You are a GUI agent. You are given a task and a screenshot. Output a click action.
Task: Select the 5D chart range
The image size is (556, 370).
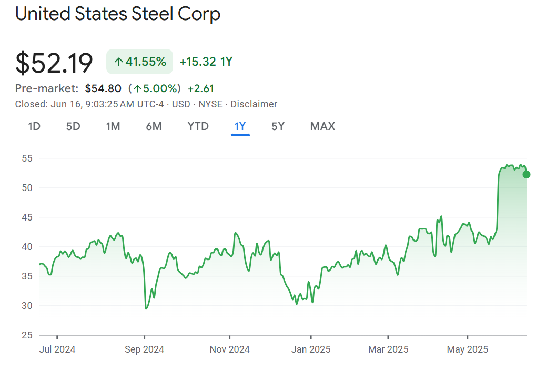73,126
